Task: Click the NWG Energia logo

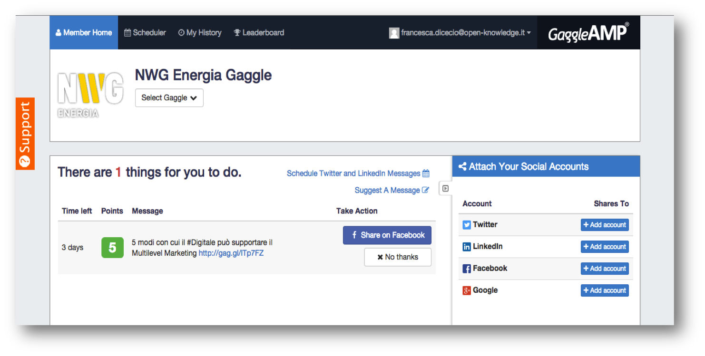Action: tap(90, 94)
